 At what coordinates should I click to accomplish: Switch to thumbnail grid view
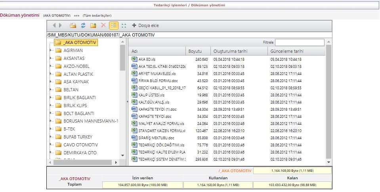[124, 25]
